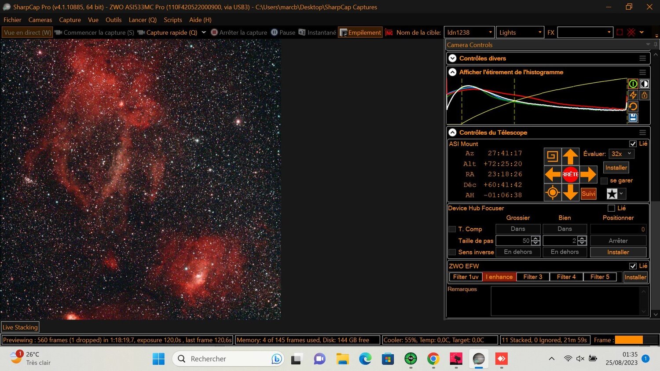This screenshot has height=371, width=660.
Task: Slew the mount left with the left arrow
Action: point(553,174)
